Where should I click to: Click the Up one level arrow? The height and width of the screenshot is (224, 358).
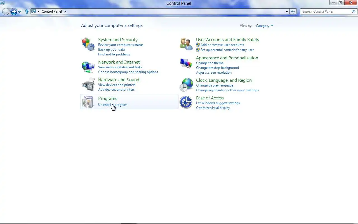coord(27,11)
